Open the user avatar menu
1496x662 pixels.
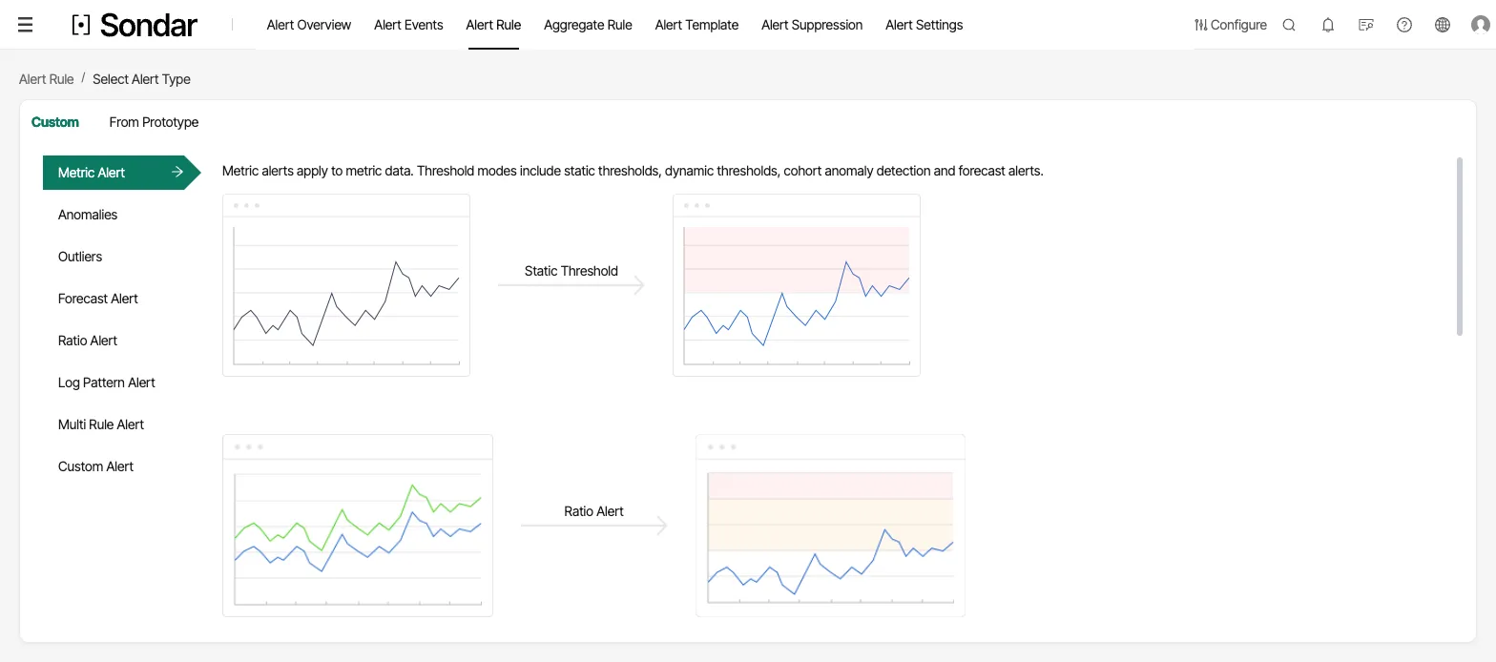(x=1481, y=25)
